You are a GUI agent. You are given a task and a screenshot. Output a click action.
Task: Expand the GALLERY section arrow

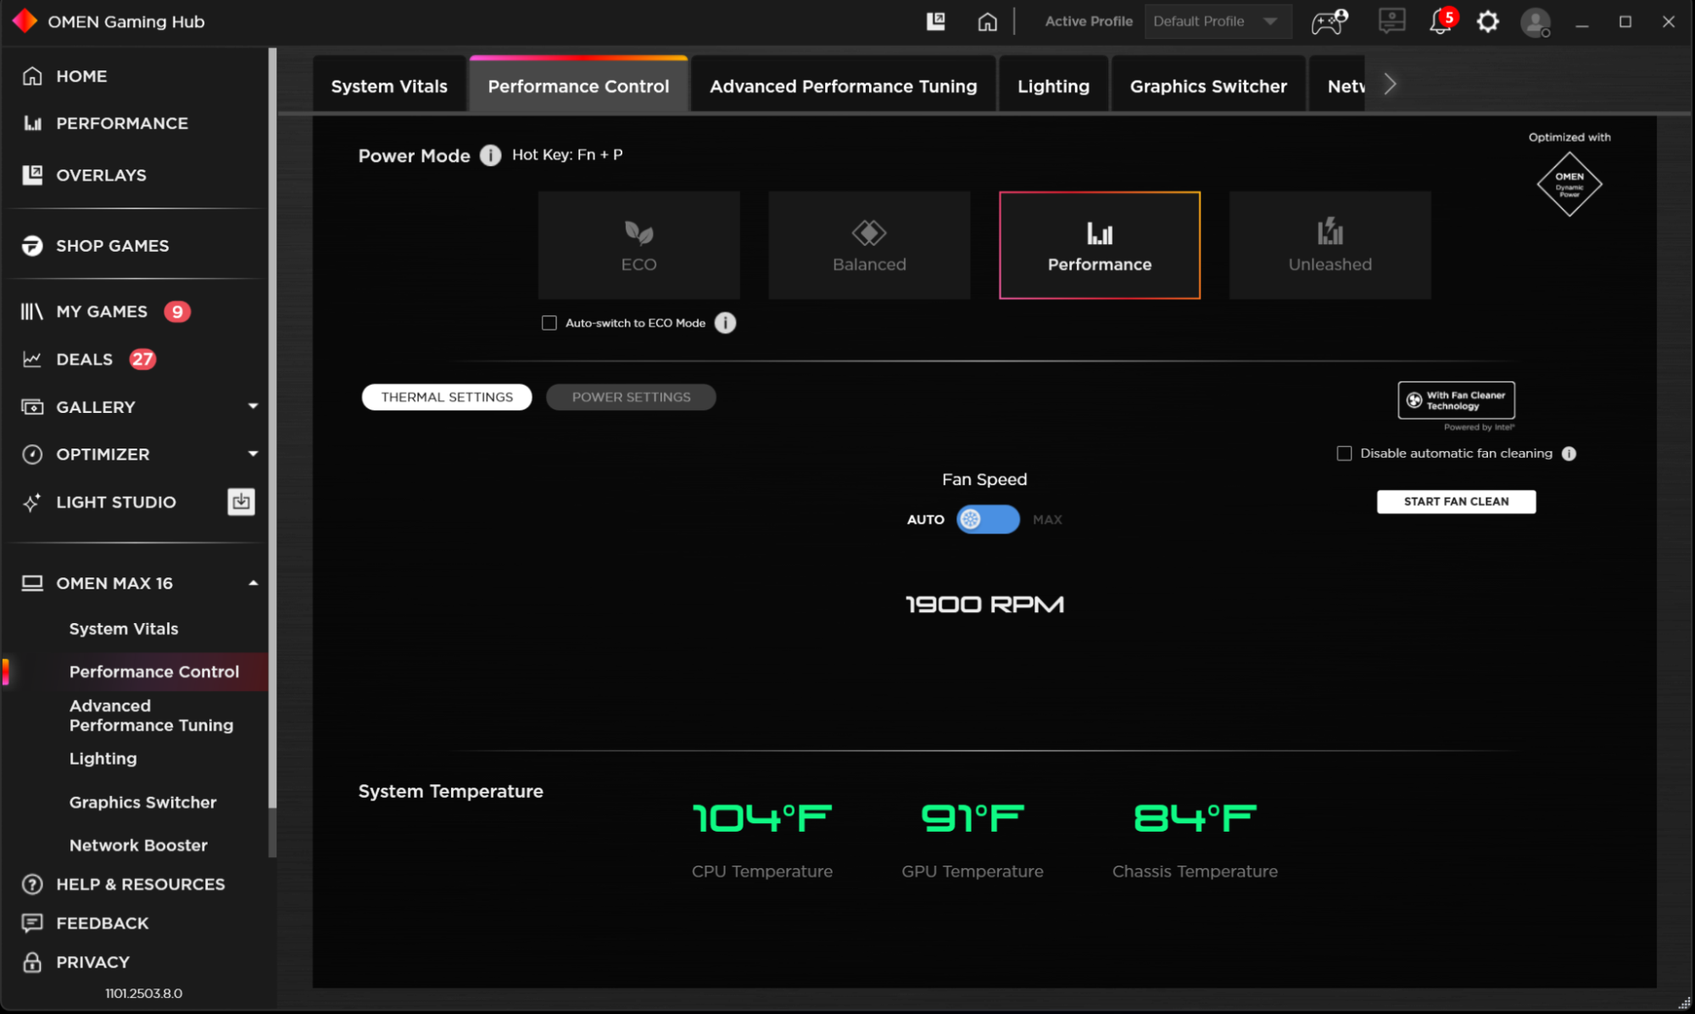click(x=253, y=406)
